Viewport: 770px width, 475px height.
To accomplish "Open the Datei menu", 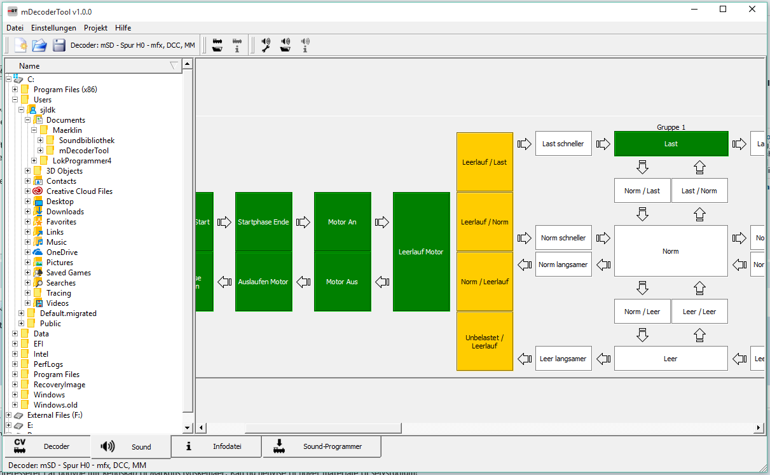I will point(15,28).
